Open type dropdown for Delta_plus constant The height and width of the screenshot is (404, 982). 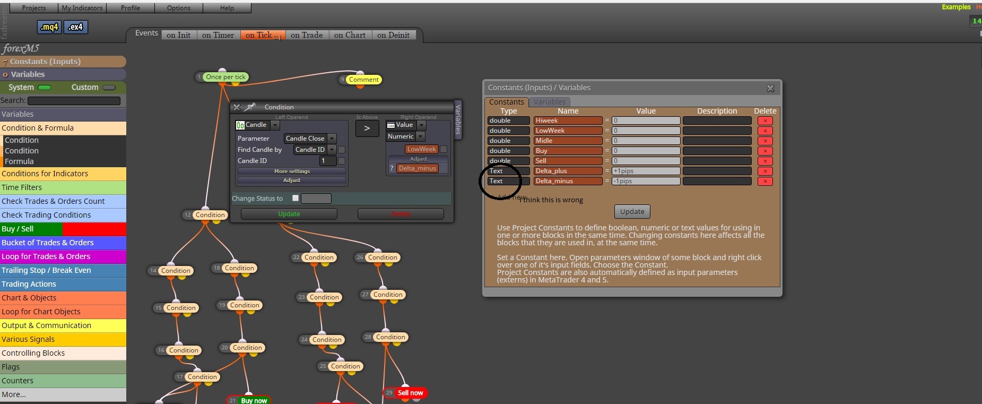[509, 171]
